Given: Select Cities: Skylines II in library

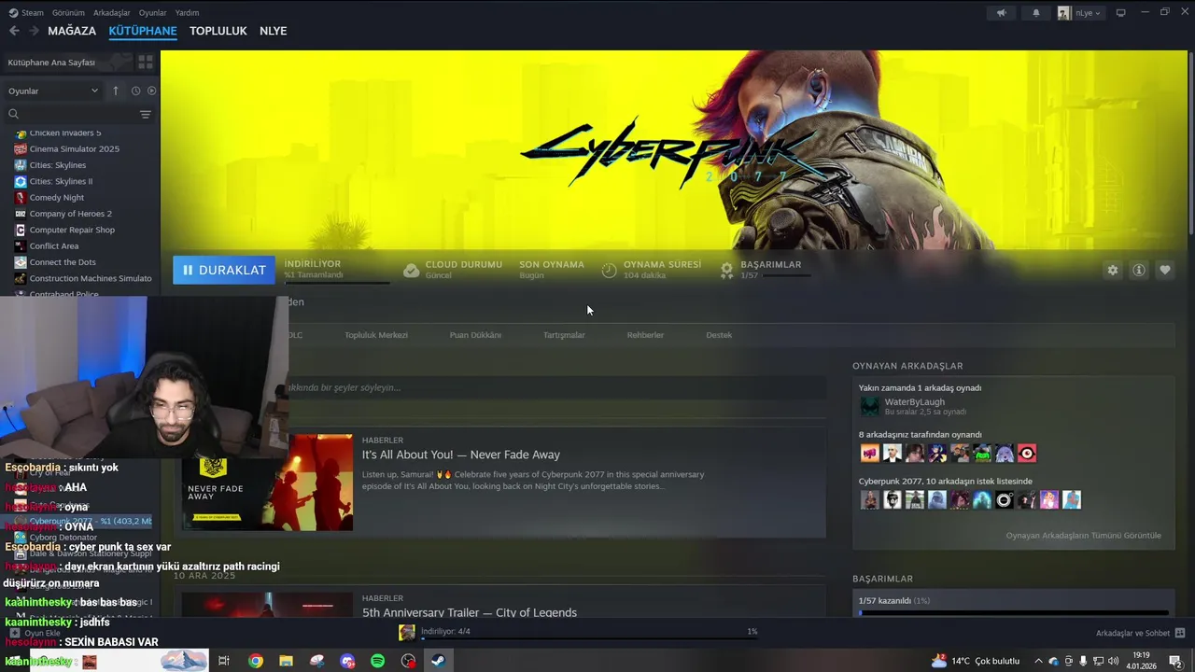Looking at the screenshot, I should tap(61, 181).
